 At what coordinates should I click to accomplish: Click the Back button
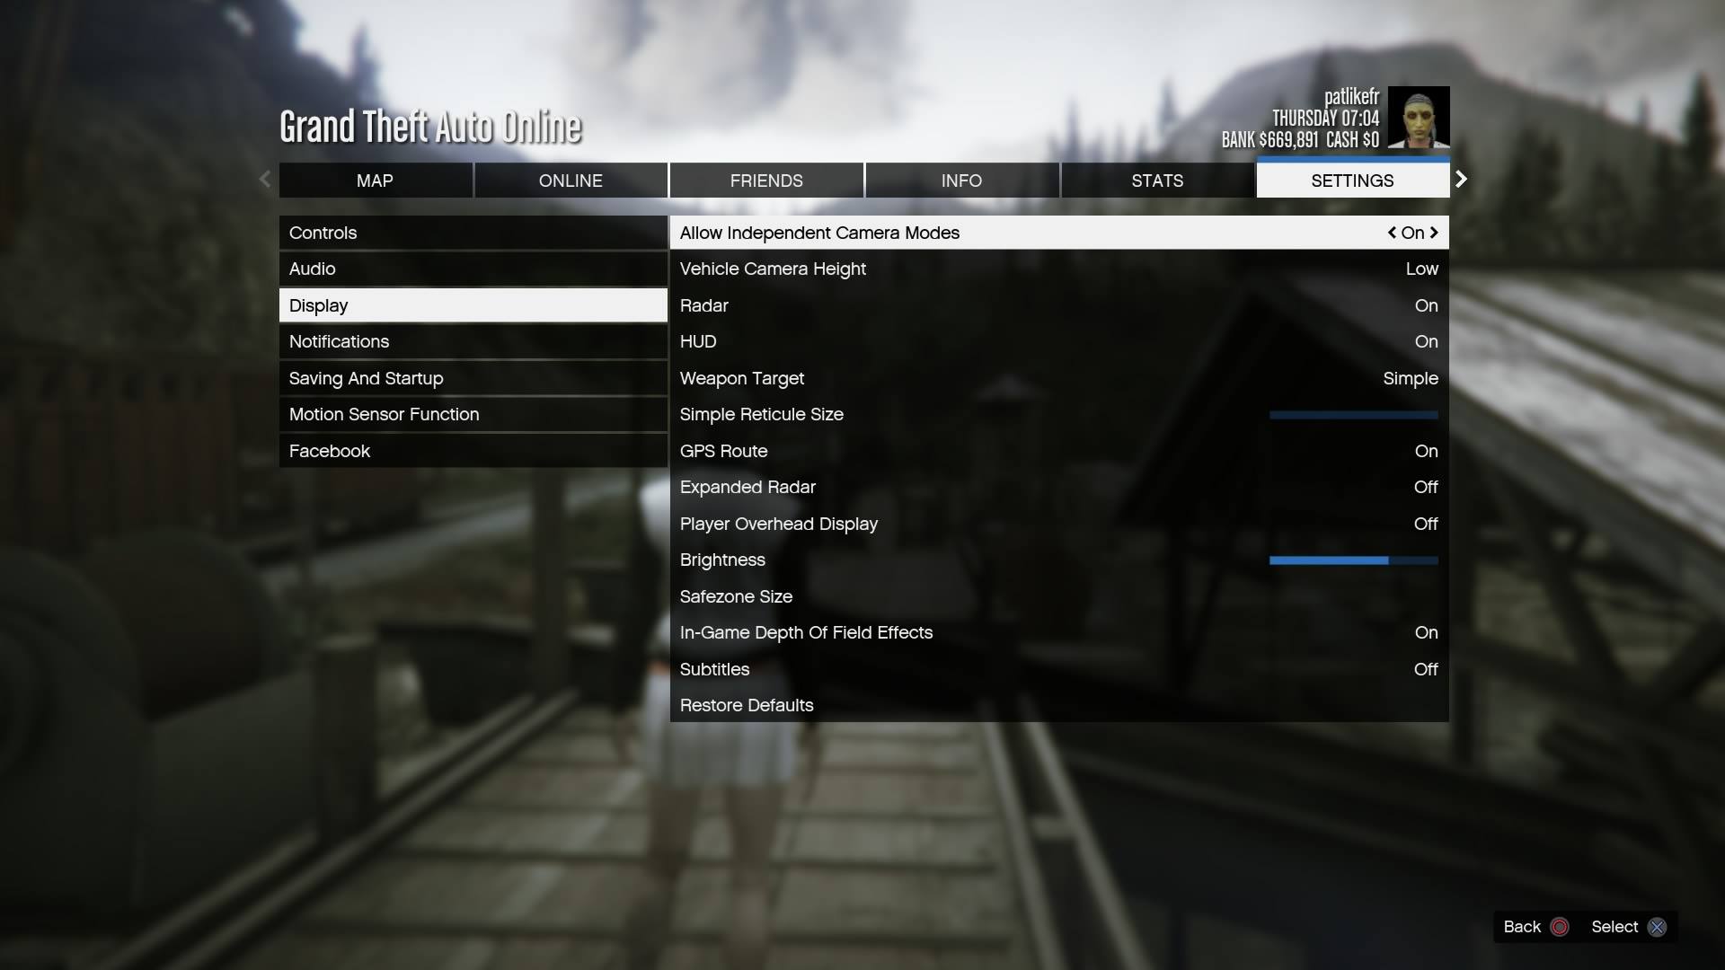1535,926
